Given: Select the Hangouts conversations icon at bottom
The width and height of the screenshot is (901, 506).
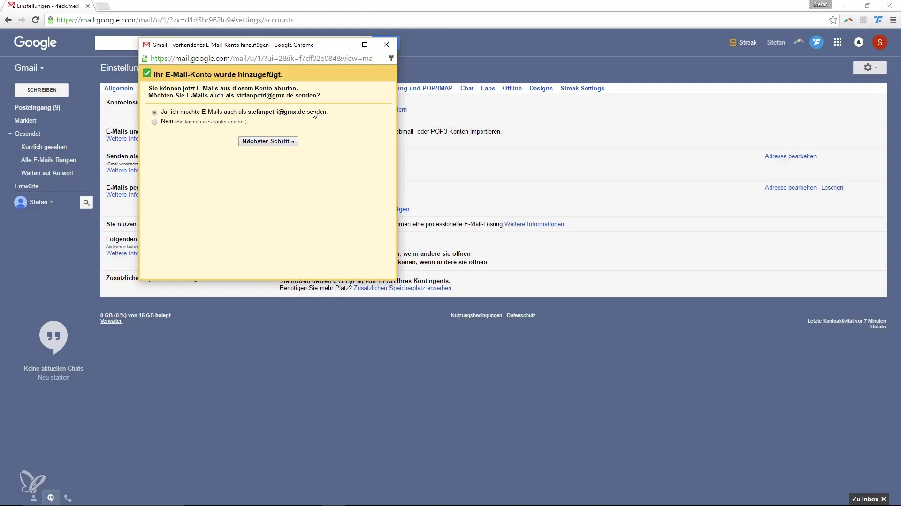Looking at the screenshot, I should click(x=51, y=498).
